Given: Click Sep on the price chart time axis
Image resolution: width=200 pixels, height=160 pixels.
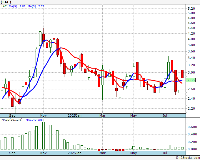Looking at the screenshot, I should (12, 115).
